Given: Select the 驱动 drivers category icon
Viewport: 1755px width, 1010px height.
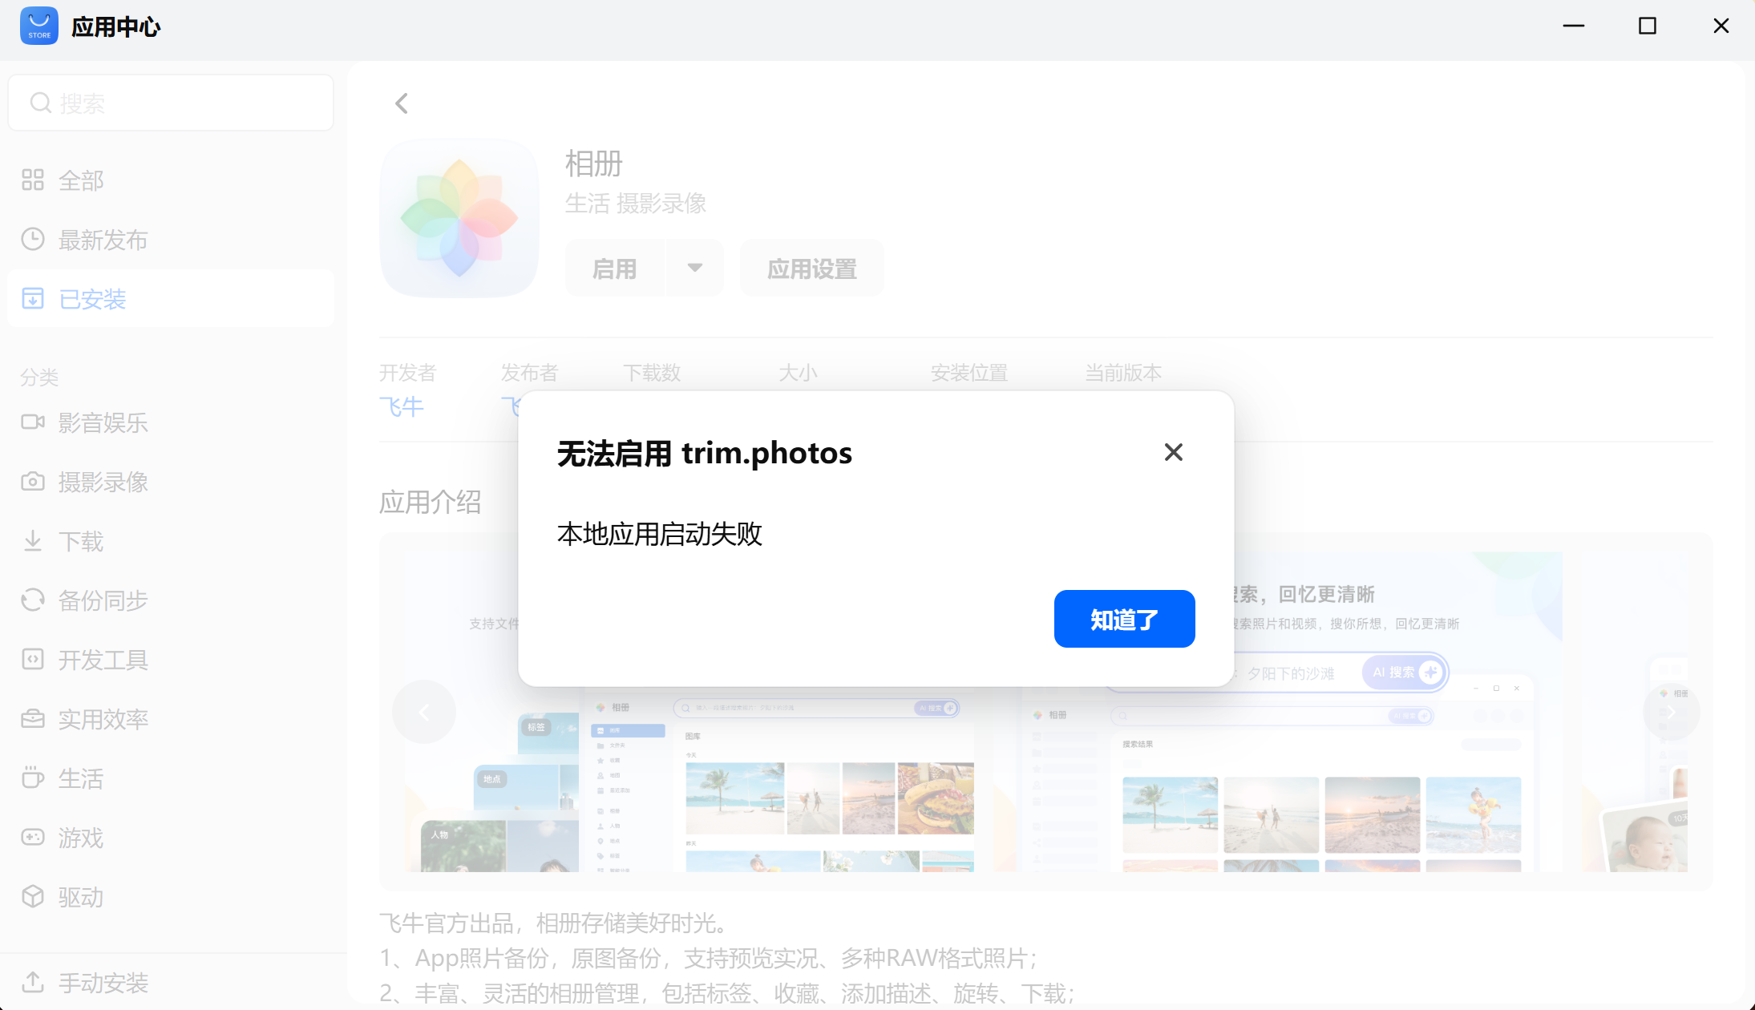Looking at the screenshot, I should [x=33, y=896].
